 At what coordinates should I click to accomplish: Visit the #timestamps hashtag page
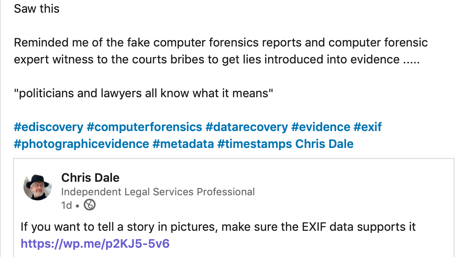coord(255,144)
